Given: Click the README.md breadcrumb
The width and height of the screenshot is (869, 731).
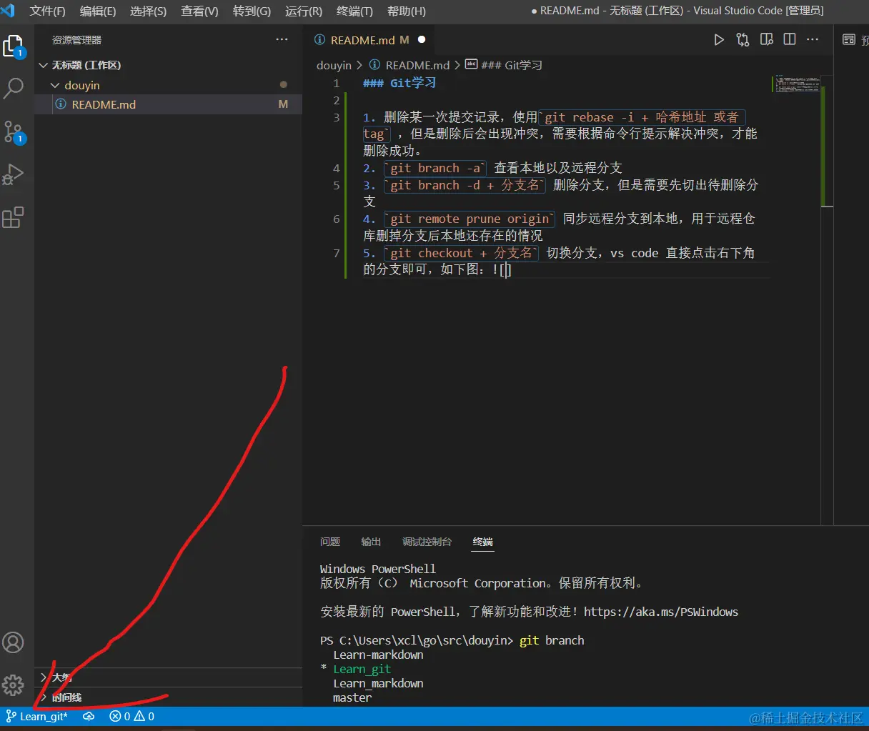Looking at the screenshot, I should (409, 65).
